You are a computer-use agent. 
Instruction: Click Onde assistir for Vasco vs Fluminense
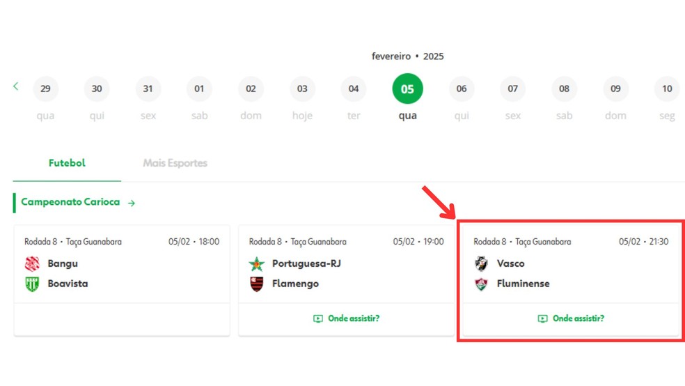point(578,318)
